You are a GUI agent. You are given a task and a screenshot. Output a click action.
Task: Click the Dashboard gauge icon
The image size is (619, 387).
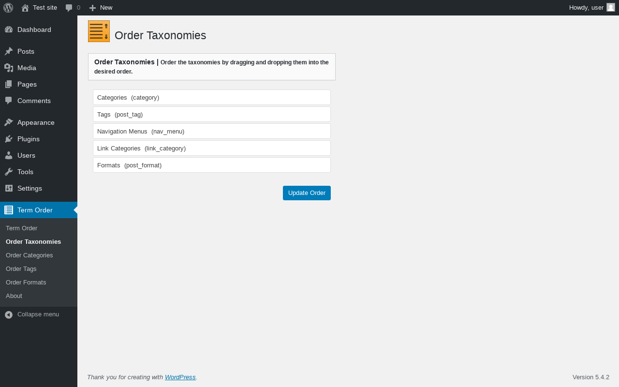tap(9, 30)
